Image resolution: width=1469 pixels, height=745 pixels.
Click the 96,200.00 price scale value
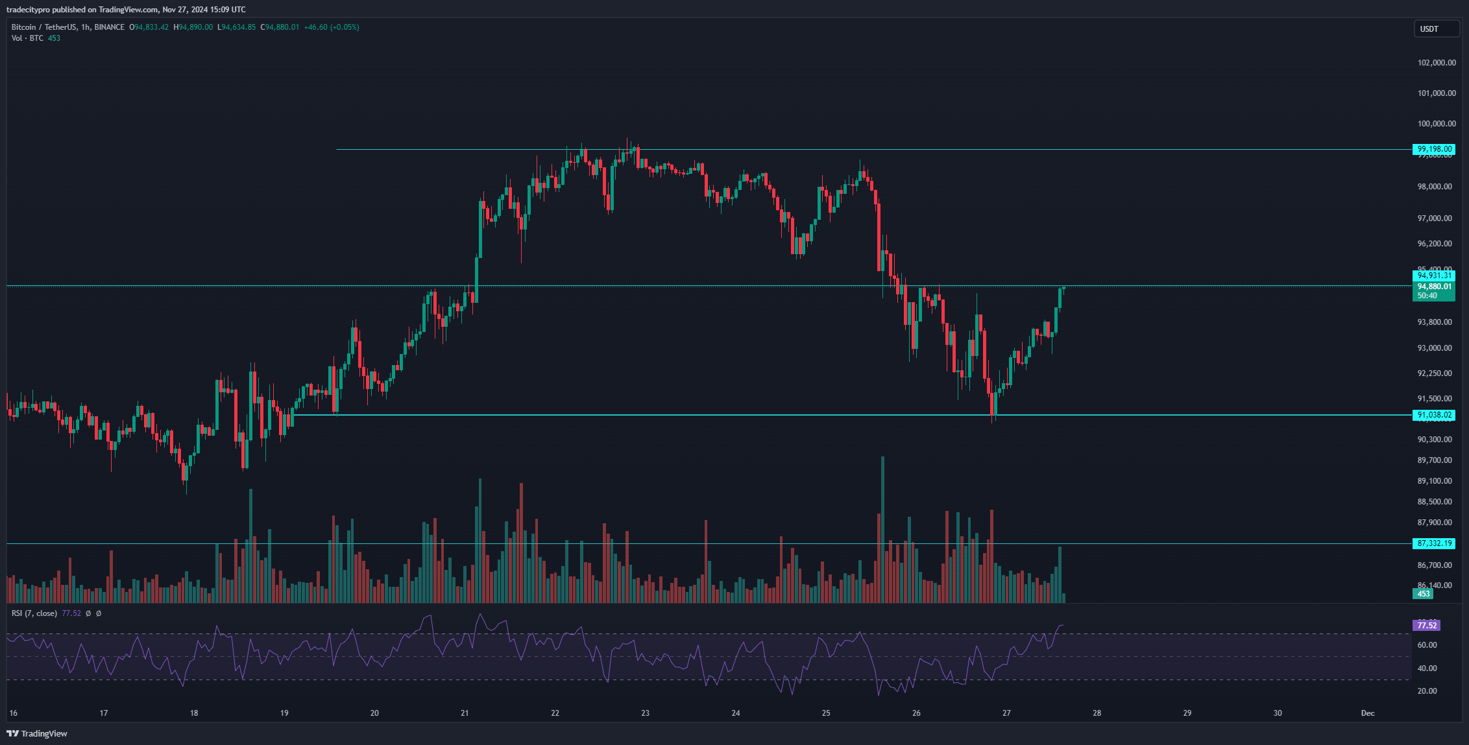(1435, 244)
